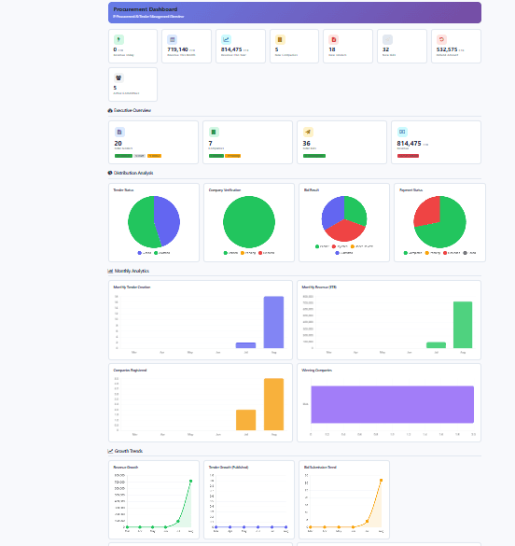Click the green slice of Tender Status pie

141,223
